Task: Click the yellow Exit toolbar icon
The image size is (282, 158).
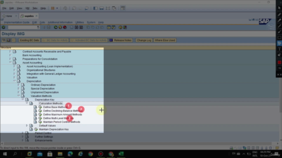Action: pos(60,27)
